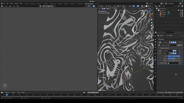
Task: Click the Smooth modifier Factor slider
Action: (174, 58)
